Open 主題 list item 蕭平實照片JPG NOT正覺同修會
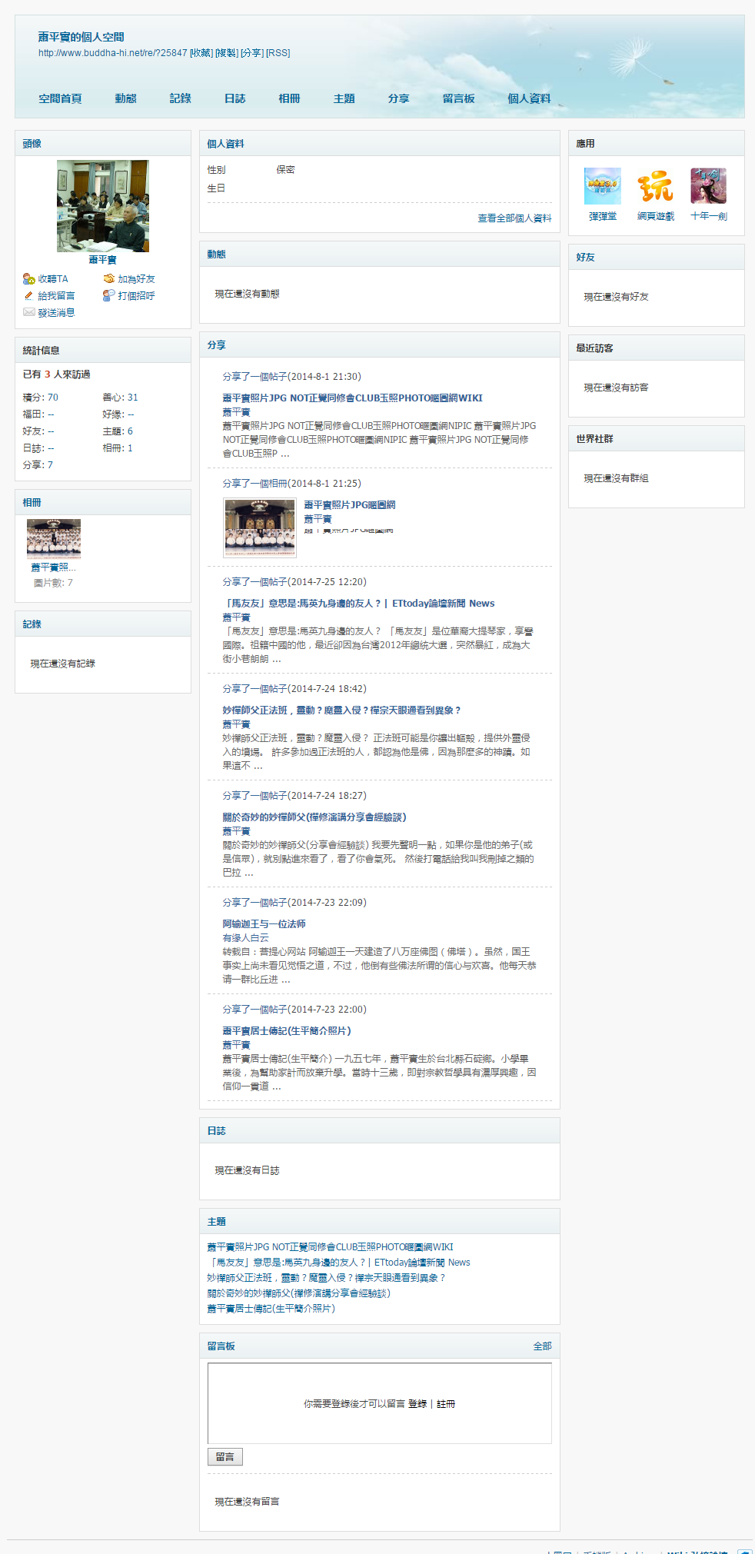 point(330,1247)
